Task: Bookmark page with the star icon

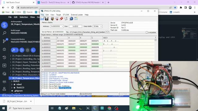Action: (175, 7)
